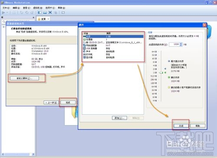Image resolution: width=217 pixels, height=158 pixels.
Task: Click the 关闭 close button in hardware dialog
Action: pyautogui.click(x=181, y=126)
